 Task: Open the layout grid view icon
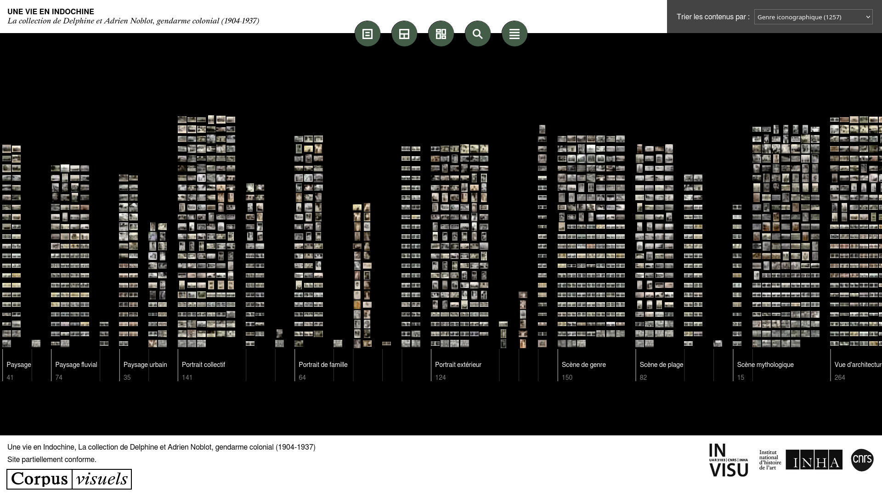click(x=404, y=34)
